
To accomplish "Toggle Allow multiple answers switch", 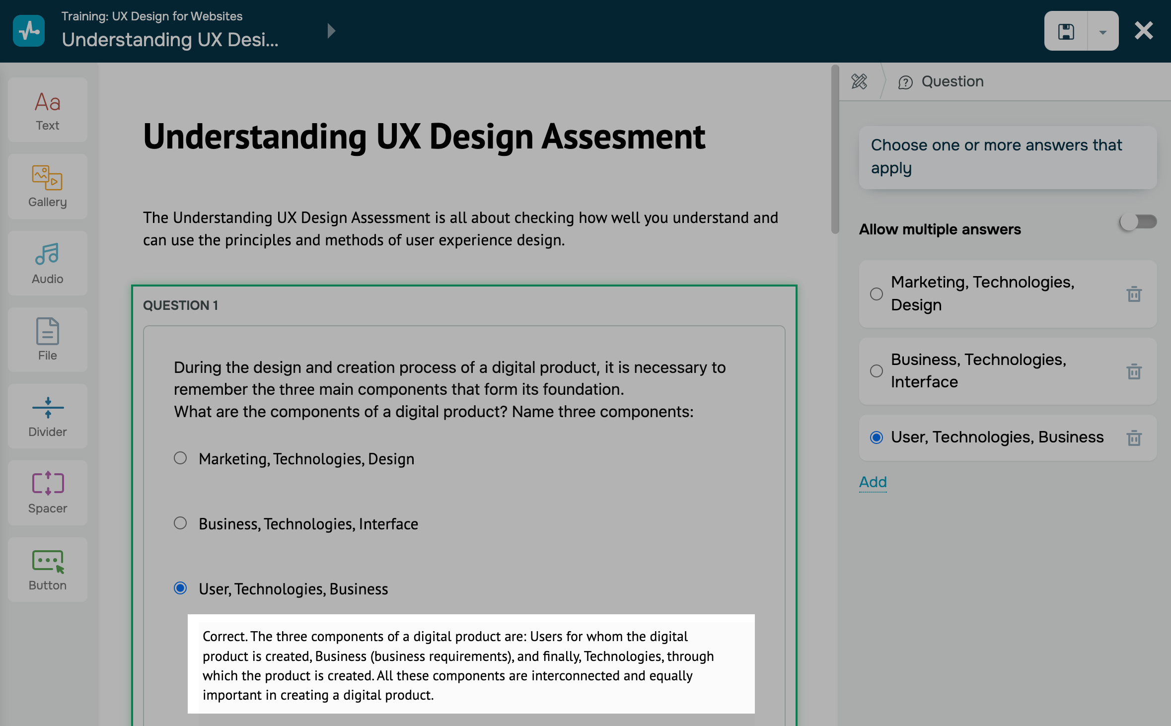I will click(1138, 222).
